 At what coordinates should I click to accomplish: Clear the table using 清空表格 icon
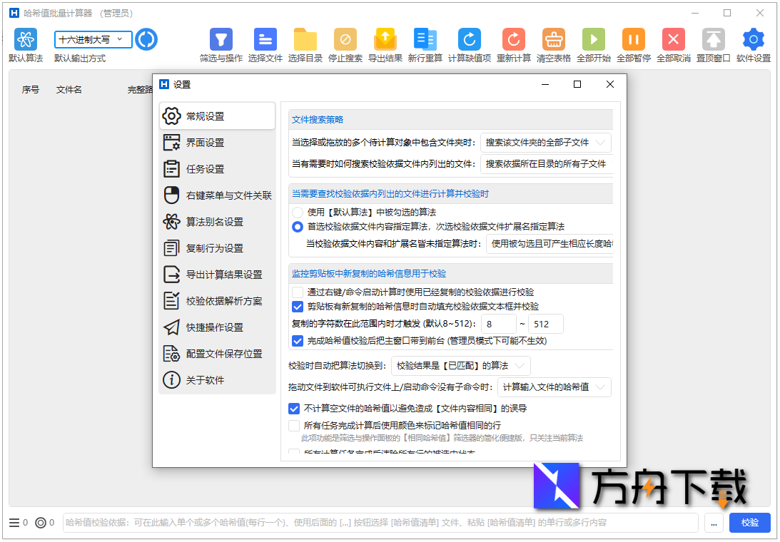click(x=553, y=39)
